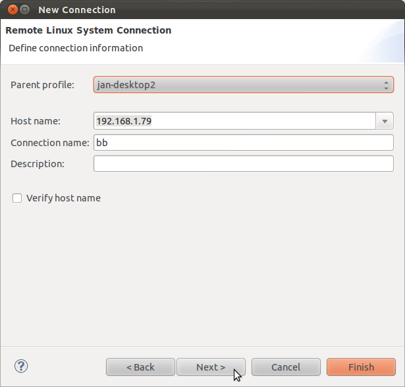Advance the wizard with Next button
The width and height of the screenshot is (405, 387).
[x=211, y=367]
